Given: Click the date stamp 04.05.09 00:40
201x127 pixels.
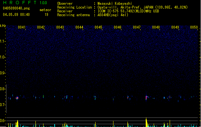Looking at the screenshot, I should point(16,15).
